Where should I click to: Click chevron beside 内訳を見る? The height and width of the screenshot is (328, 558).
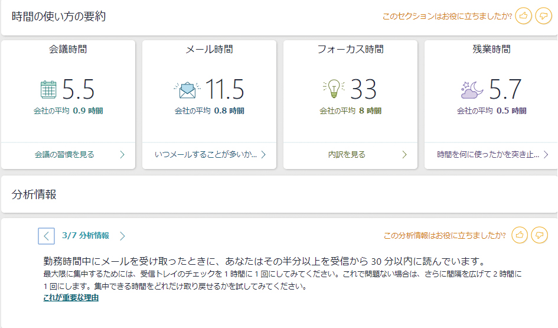click(x=404, y=155)
